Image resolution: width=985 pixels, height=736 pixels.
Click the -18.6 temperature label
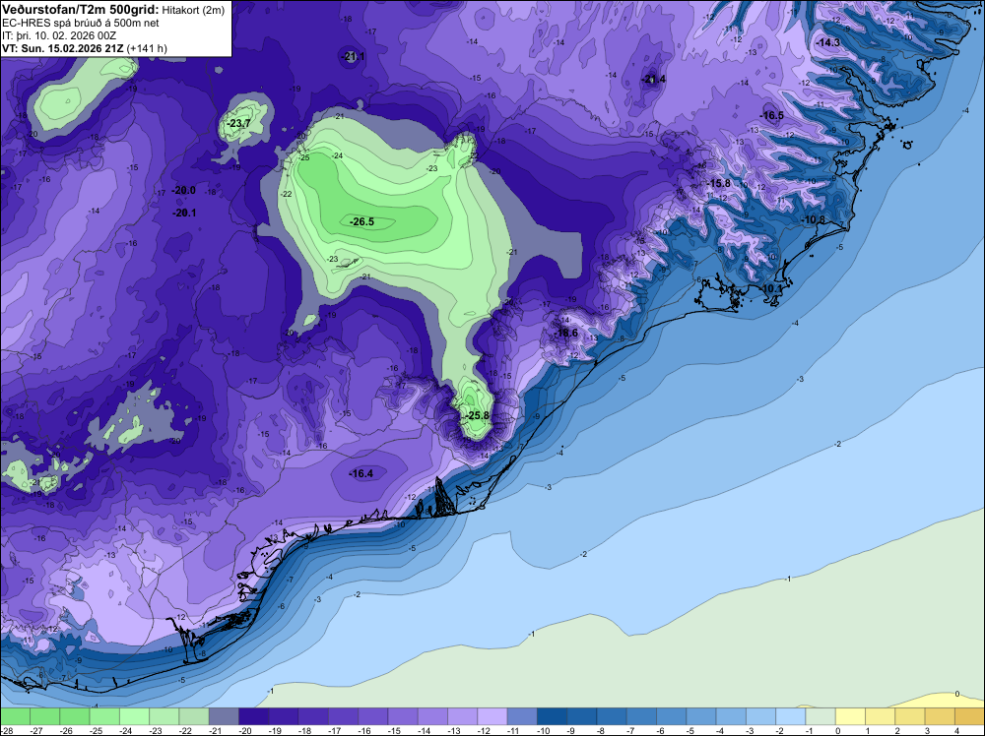tap(566, 333)
